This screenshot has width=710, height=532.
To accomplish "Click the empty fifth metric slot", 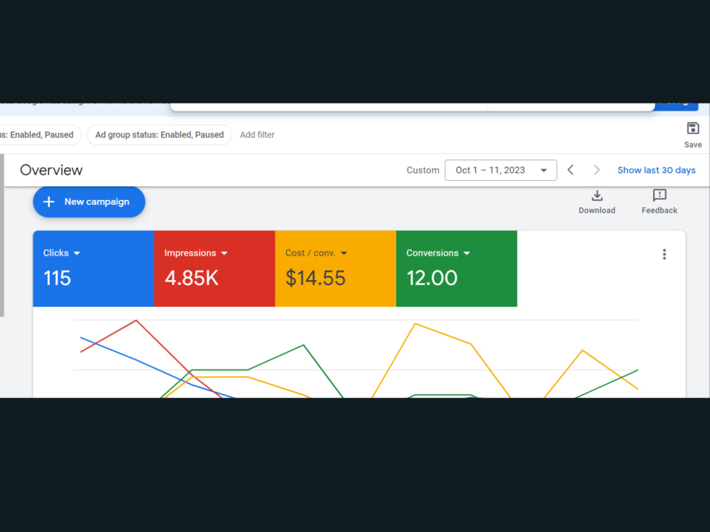I will click(x=577, y=269).
